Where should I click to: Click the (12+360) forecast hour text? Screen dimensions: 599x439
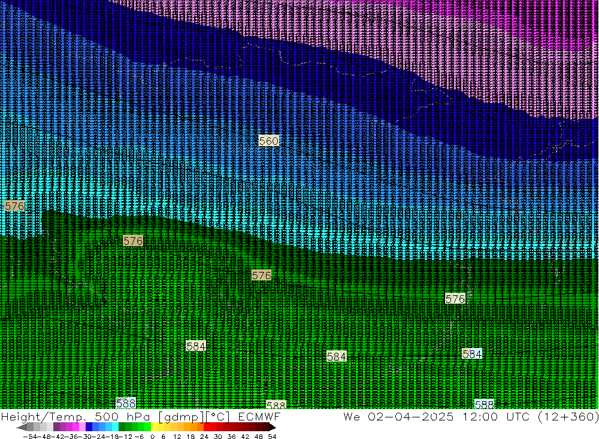(568, 417)
